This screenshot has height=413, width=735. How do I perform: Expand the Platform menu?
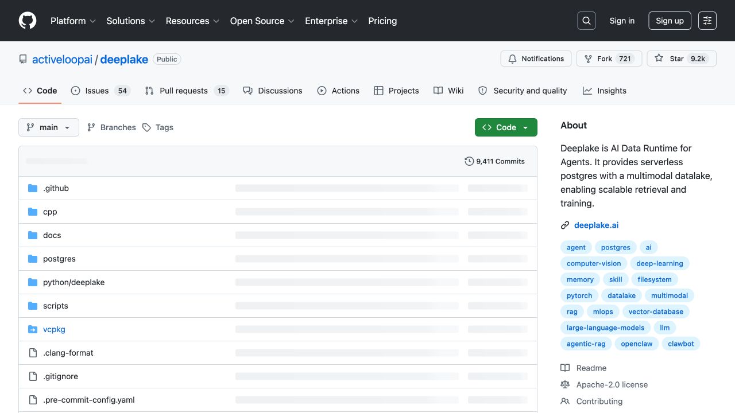[x=73, y=21]
